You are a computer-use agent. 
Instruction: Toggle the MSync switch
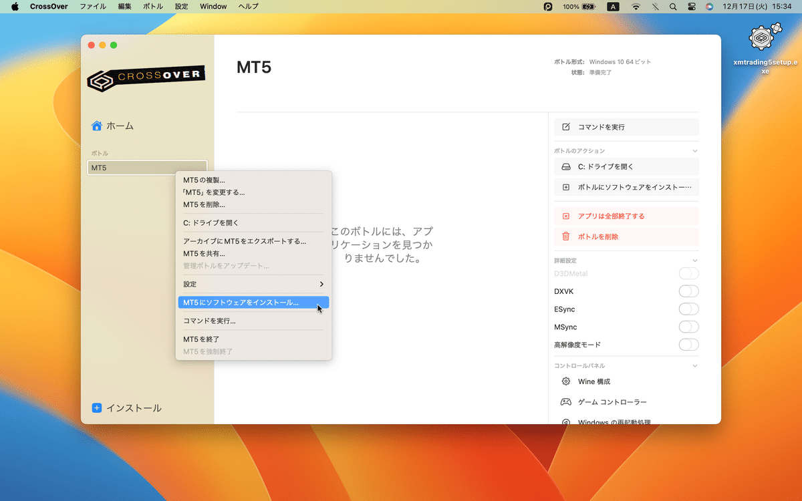tap(688, 327)
